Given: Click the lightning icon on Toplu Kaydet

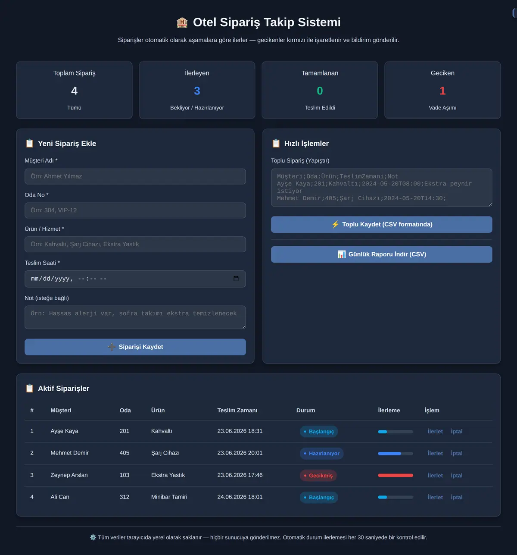Looking at the screenshot, I should [335, 224].
